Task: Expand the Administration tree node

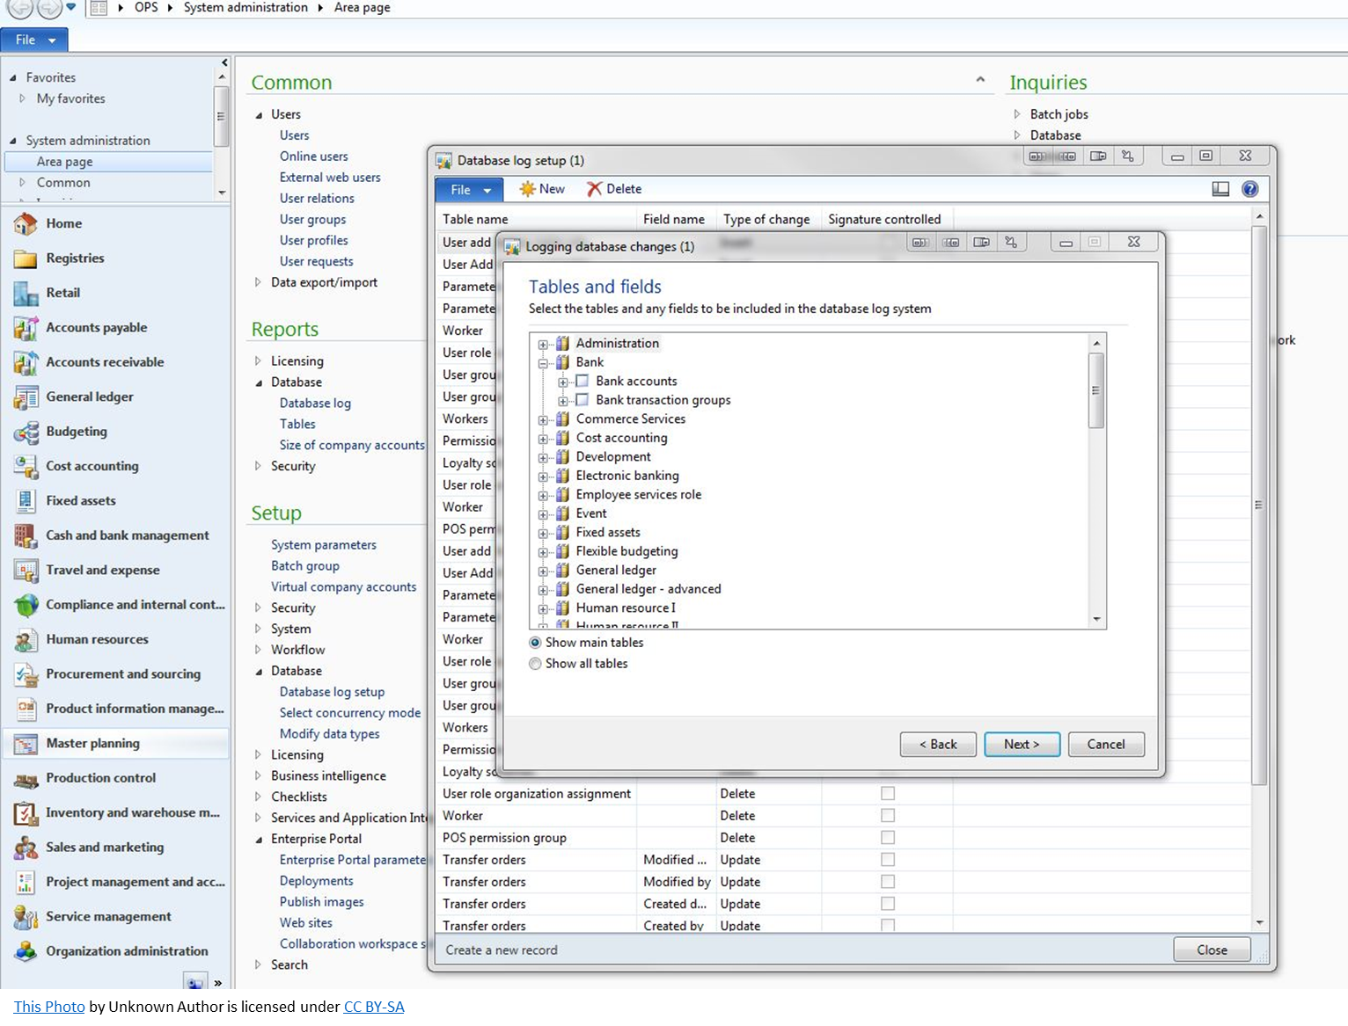Action: point(543,345)
